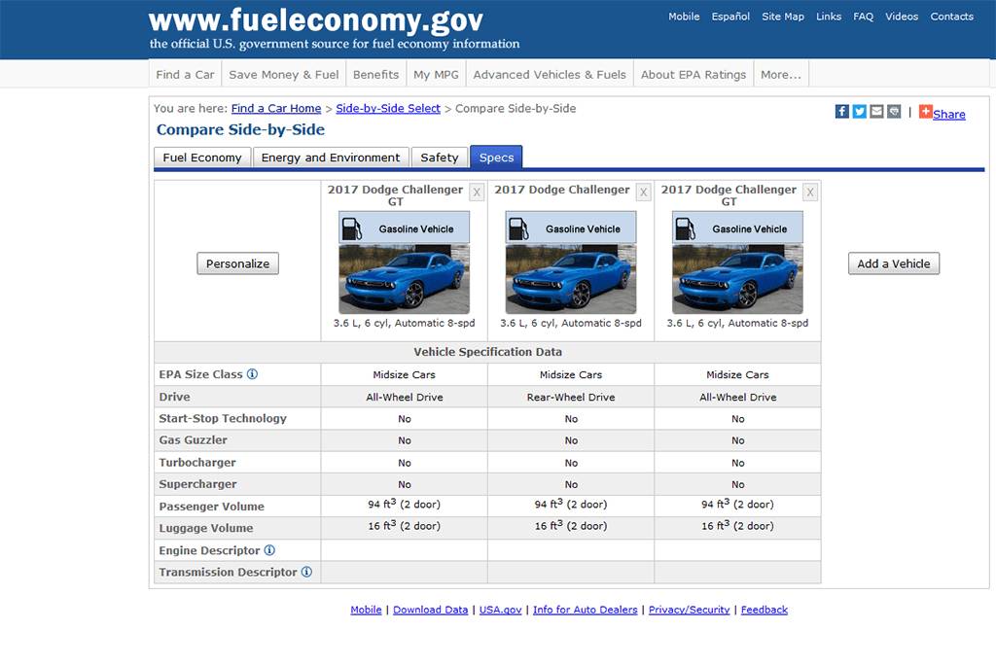The width and height of the screenshot is (996, 665).
Task: Open Videos header link
Action: click(x=902, y=17)
